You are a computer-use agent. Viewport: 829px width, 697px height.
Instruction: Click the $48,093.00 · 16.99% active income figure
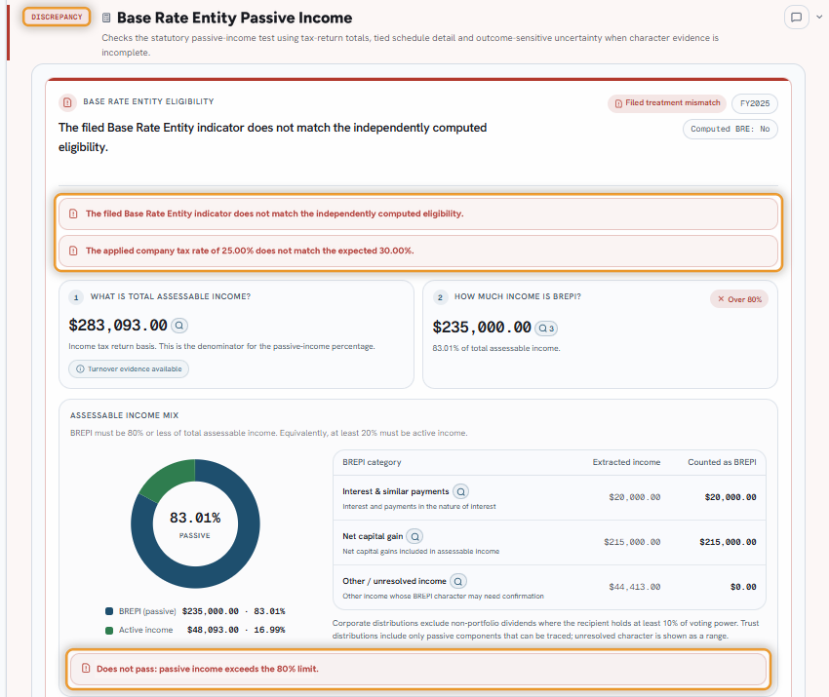236,630
